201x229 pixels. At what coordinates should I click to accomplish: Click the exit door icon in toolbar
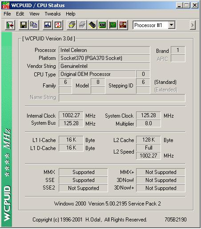pyautogui.click(x=10, y=25)
